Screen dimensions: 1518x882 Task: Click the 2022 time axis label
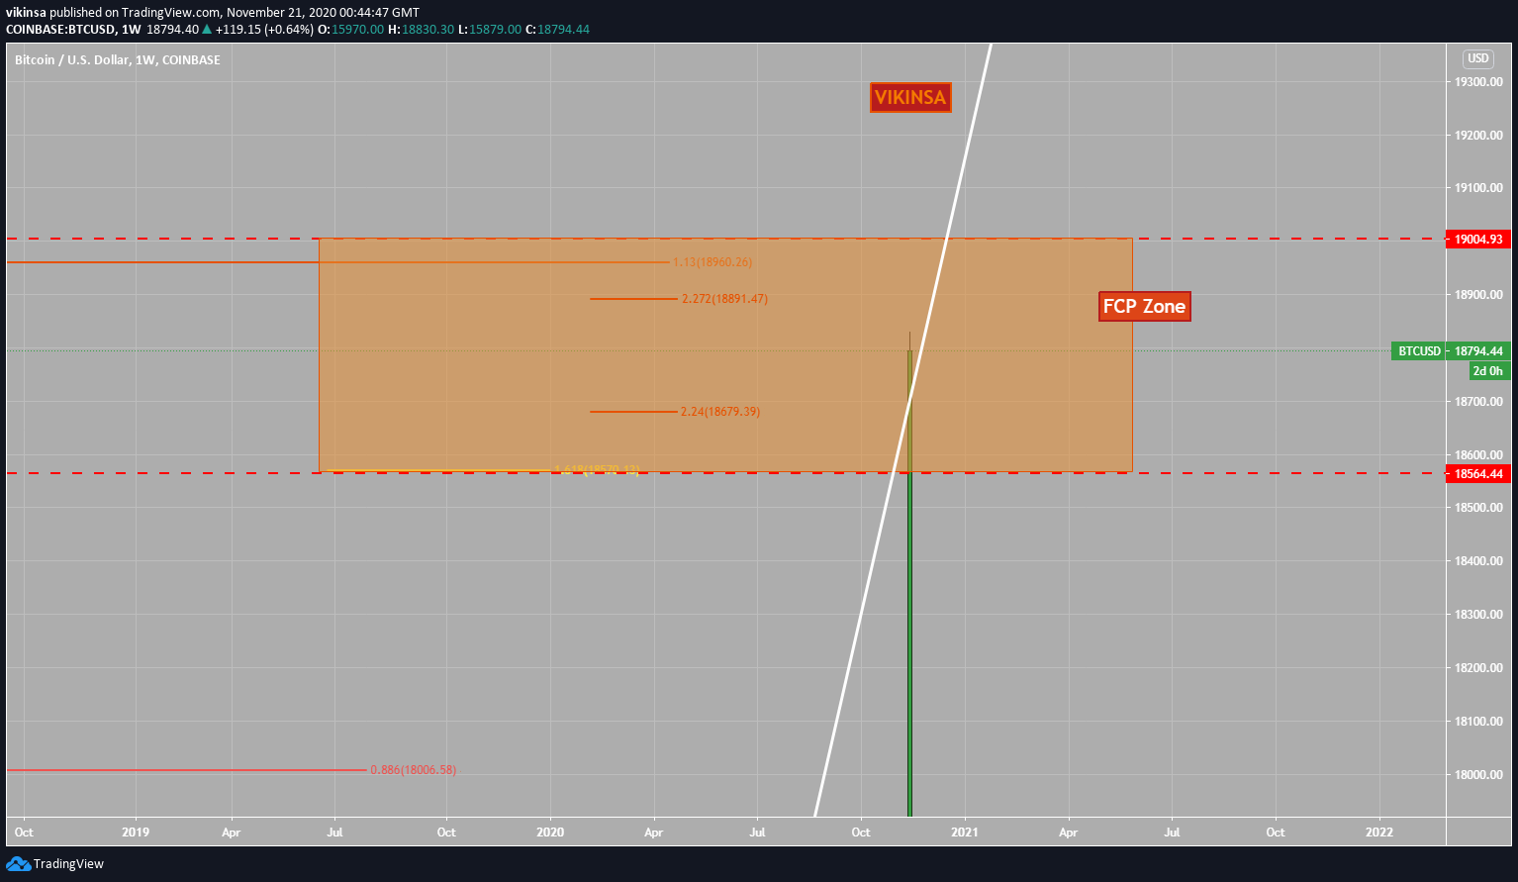tap(1379, 832)
